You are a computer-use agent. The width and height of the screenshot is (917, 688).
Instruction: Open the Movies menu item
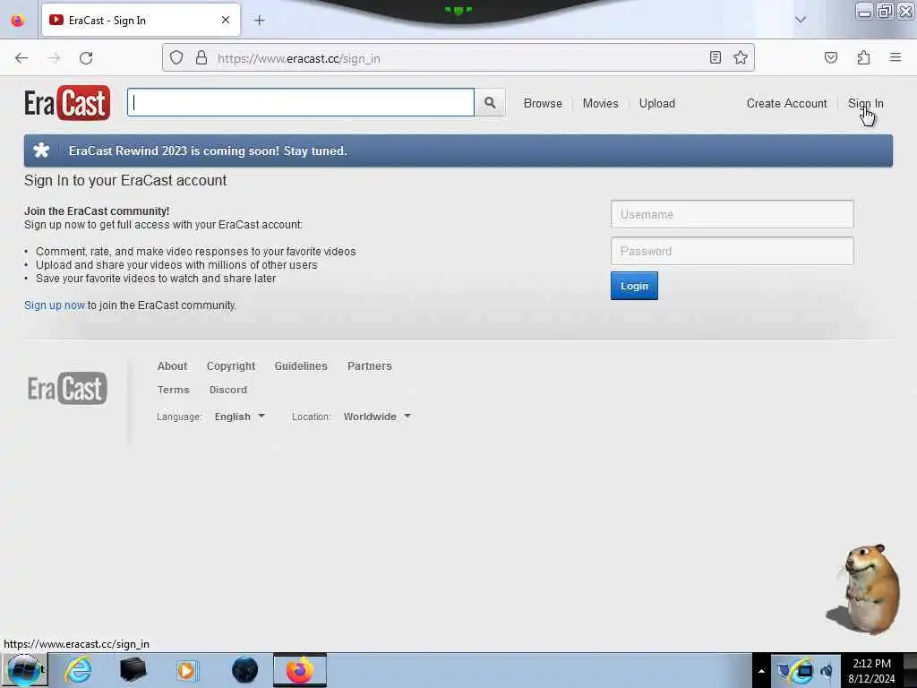pos(601,104)
